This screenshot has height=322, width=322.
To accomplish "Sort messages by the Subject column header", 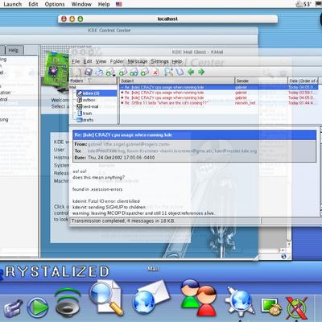I will click(177, 80).
